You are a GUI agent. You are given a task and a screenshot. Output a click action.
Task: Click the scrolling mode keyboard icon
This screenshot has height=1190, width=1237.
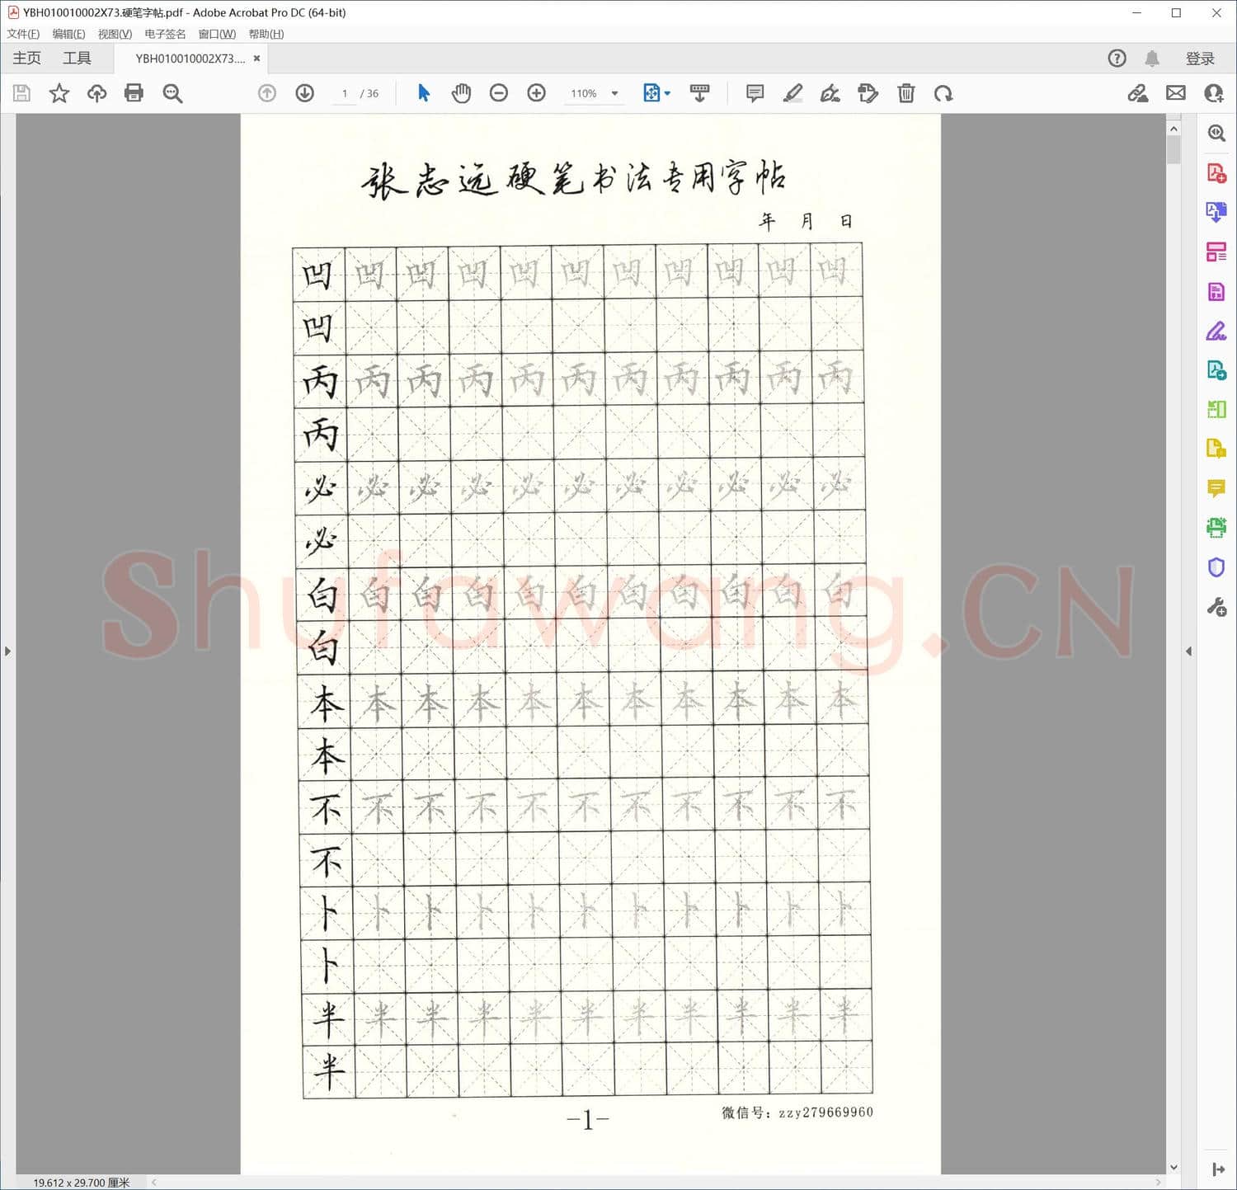700,93
